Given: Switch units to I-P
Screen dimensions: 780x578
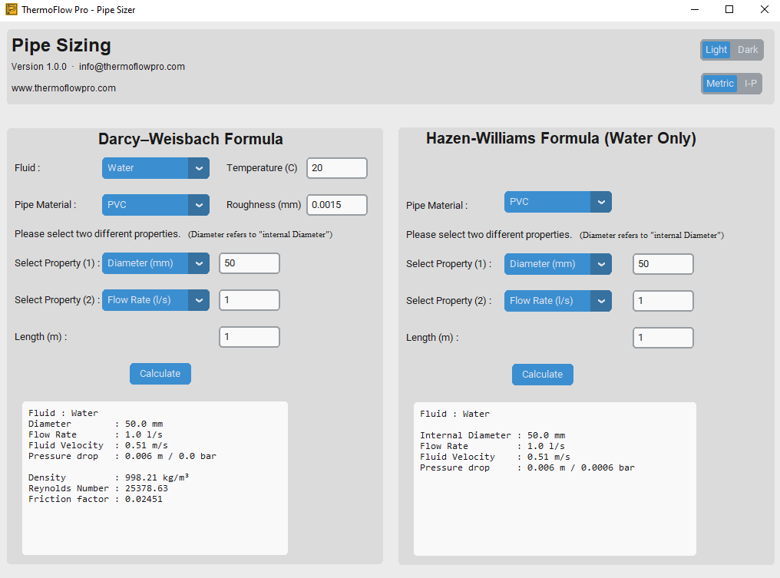Looking at the screenshot, I should click(x=749, y=84).
